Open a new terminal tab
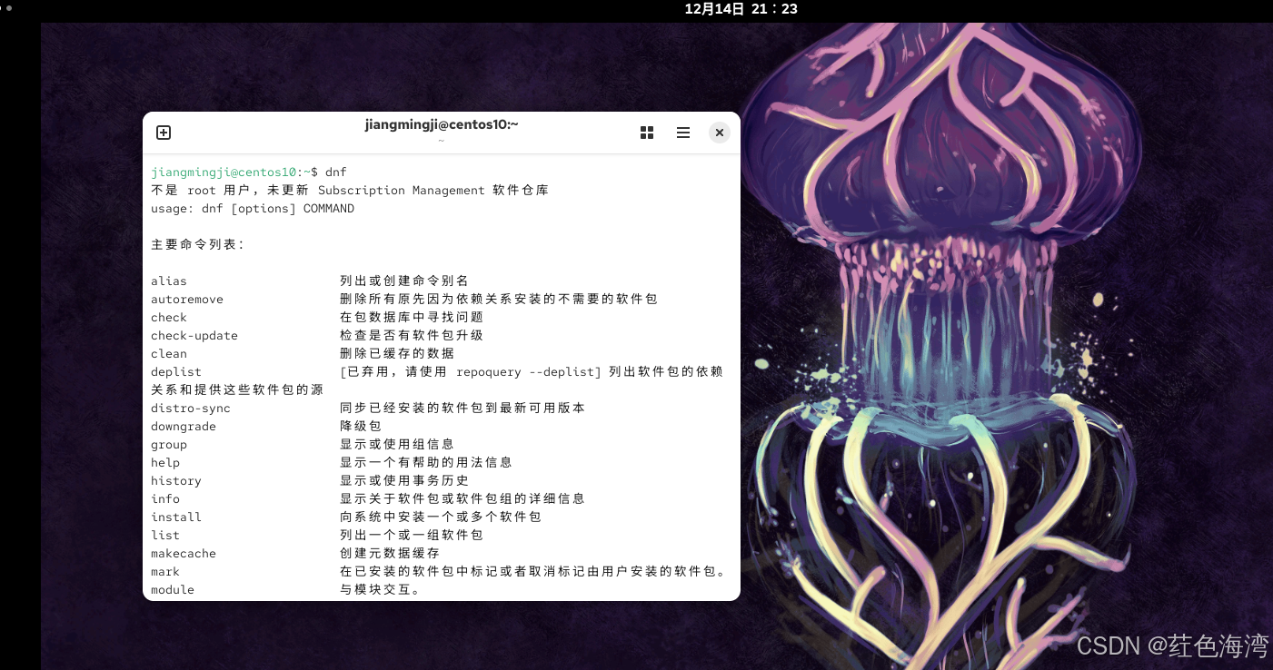 pyautogui.click(x=164, y=133)
